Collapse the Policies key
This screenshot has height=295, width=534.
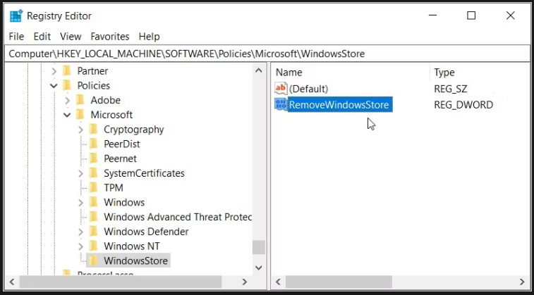pos(54,86)
